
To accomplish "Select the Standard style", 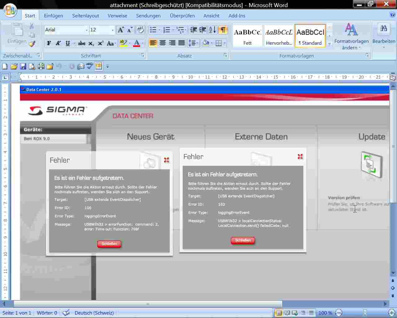I will click(310, 36).
